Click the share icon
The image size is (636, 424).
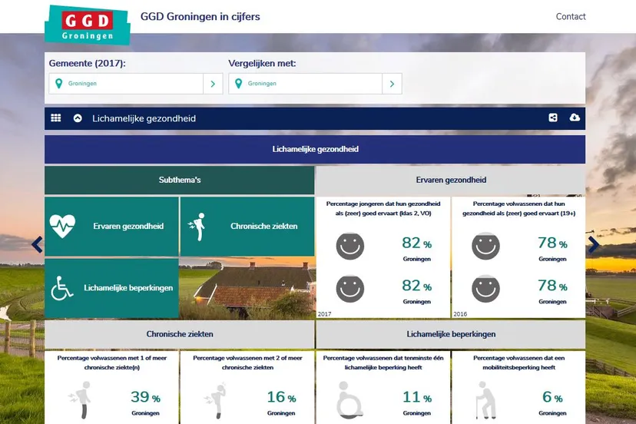pyautogui.click(x=553, y=118)
